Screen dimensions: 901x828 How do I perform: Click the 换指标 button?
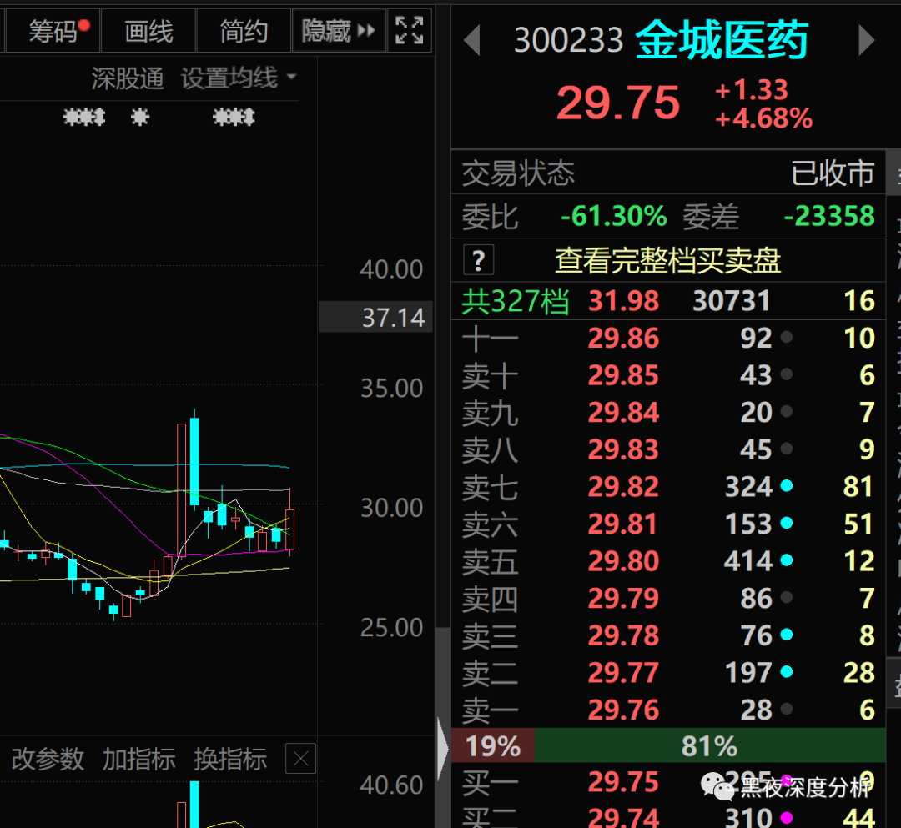click(230, 759)
